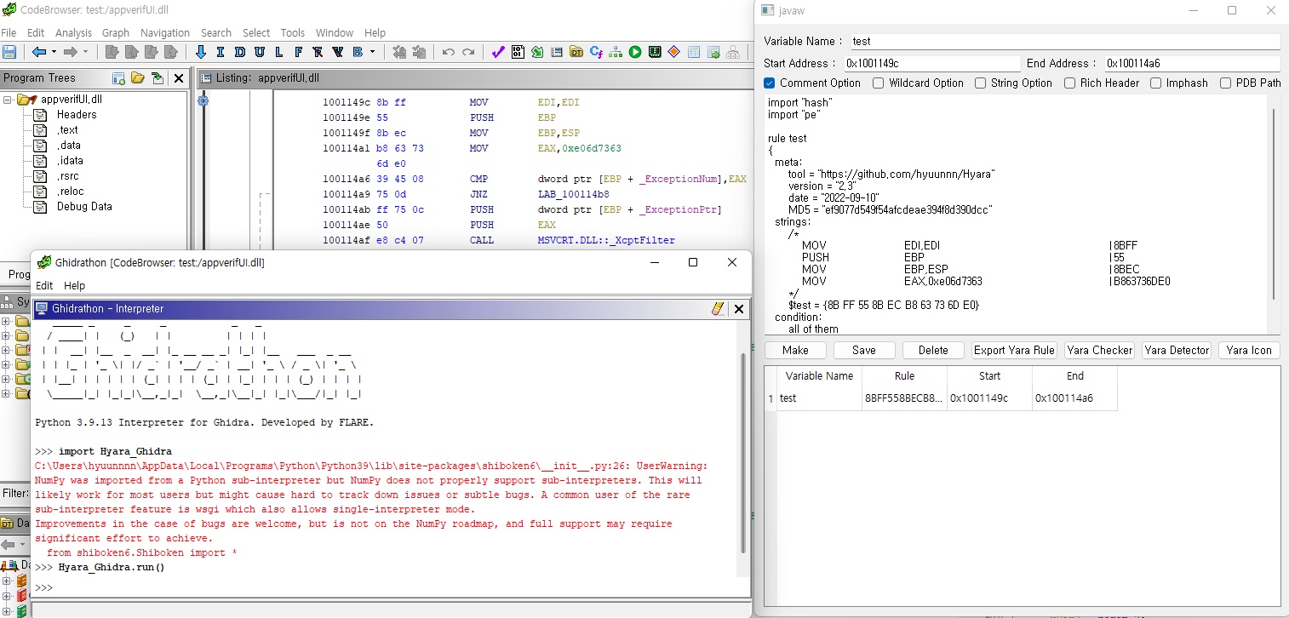Collapse the appverifUI.dll tree node
This screenshot has height=618, width=1289.
pyautogui.click(x=8, y=100)
